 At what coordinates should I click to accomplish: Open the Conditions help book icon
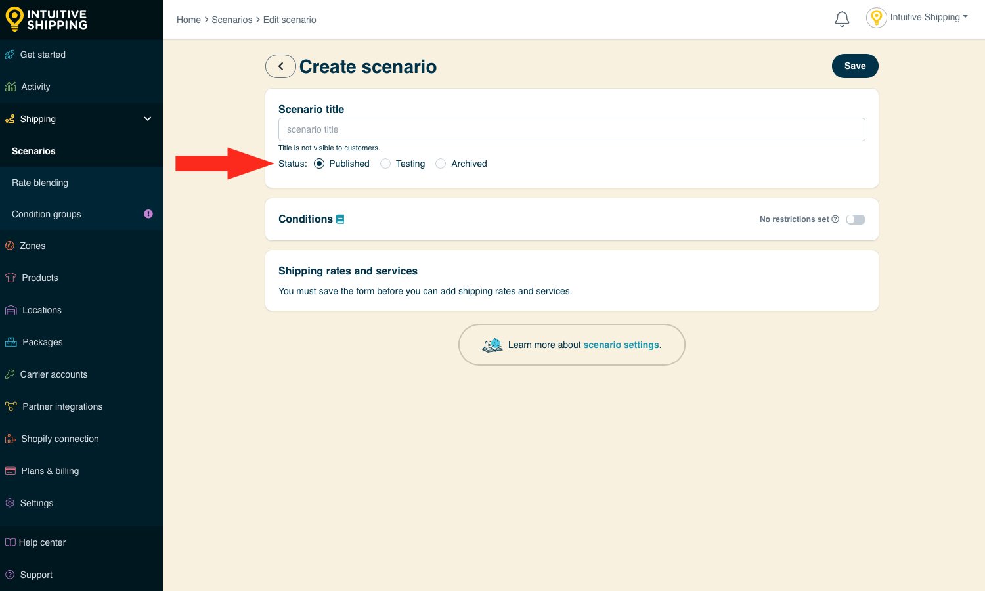tap(340, 219)
